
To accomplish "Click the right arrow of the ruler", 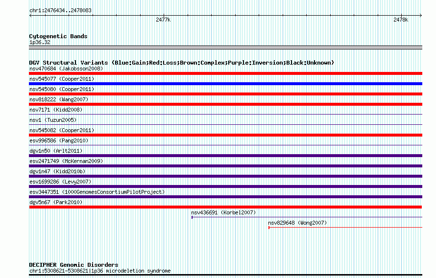I will 421,15.
